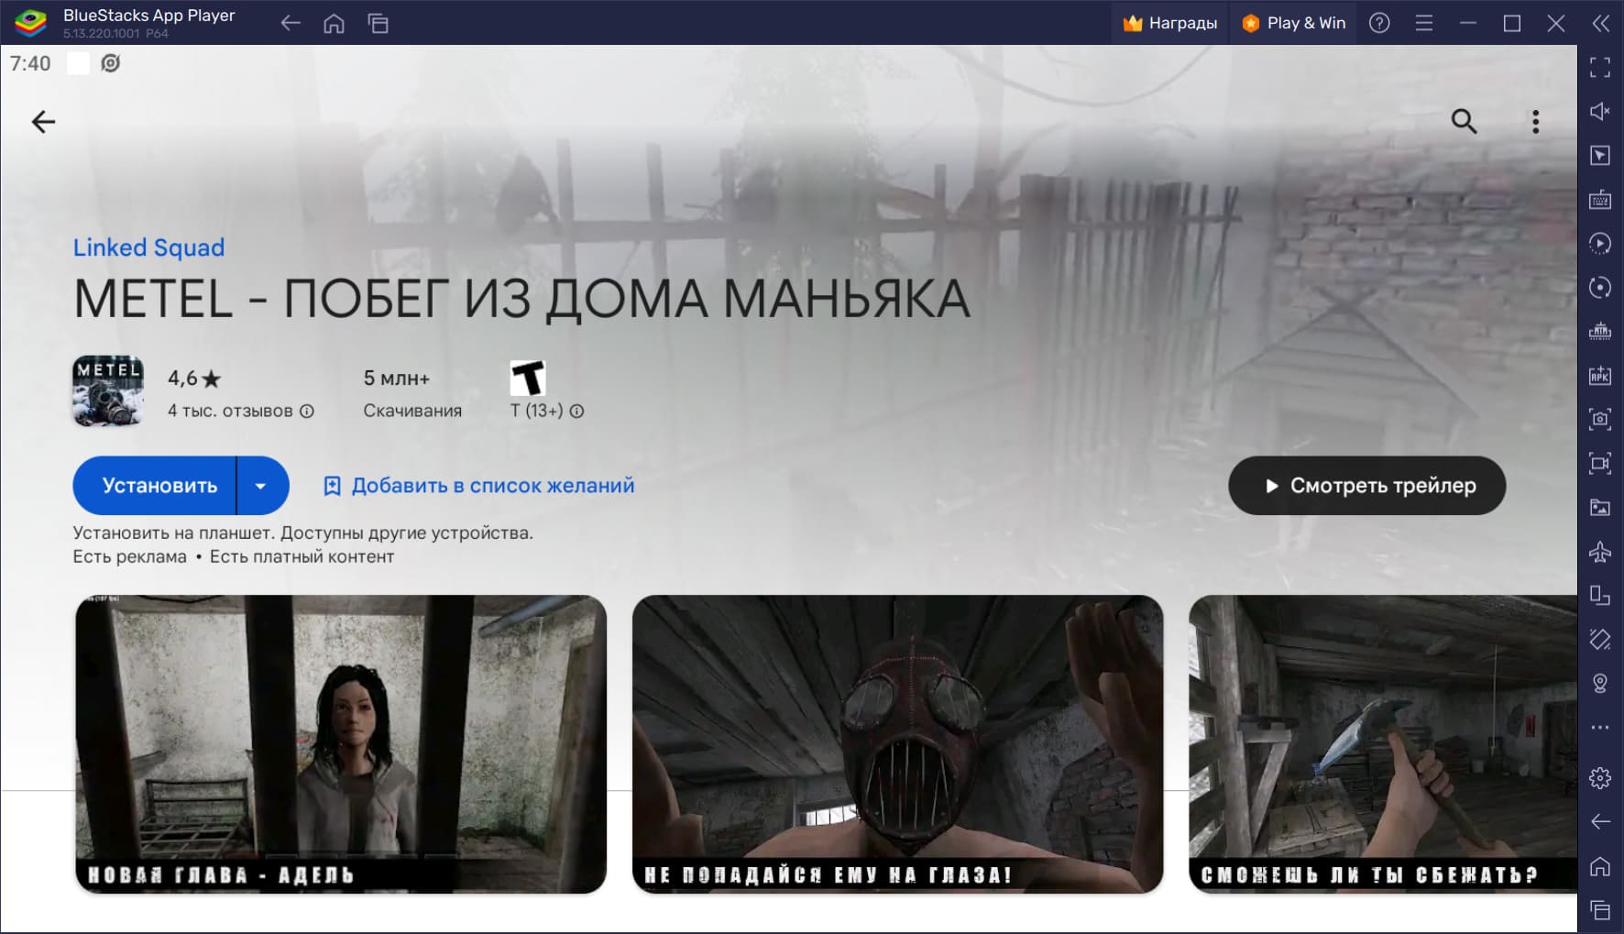
Task: Collapse the sidebar with double chevron
Action: (x=1601, y=23)
